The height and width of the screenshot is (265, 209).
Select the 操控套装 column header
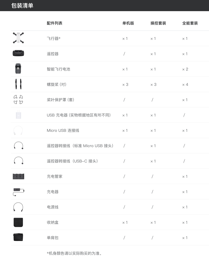pyautogui.click(x=158, y=23)
